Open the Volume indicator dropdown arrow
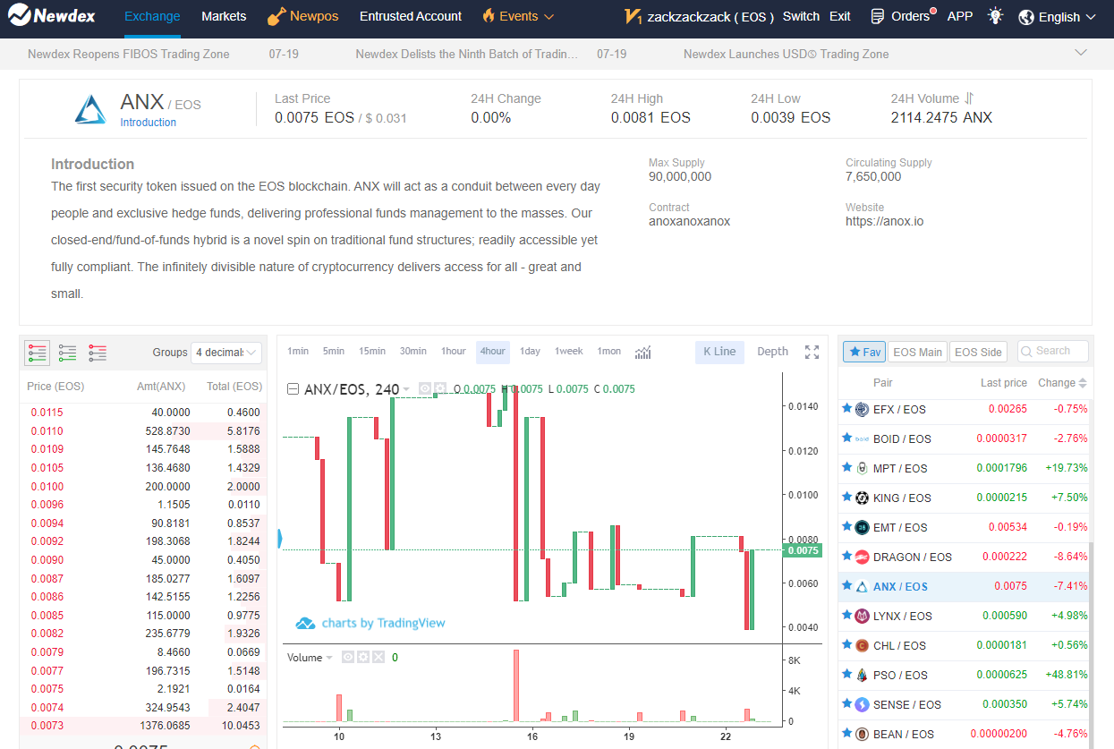 [329, 658]
